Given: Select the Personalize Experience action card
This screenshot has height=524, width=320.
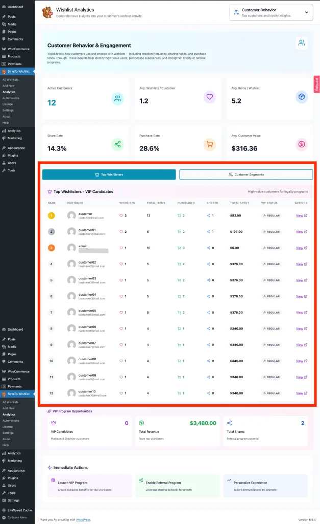Looking at the screenshot, I should coord(266,486).
